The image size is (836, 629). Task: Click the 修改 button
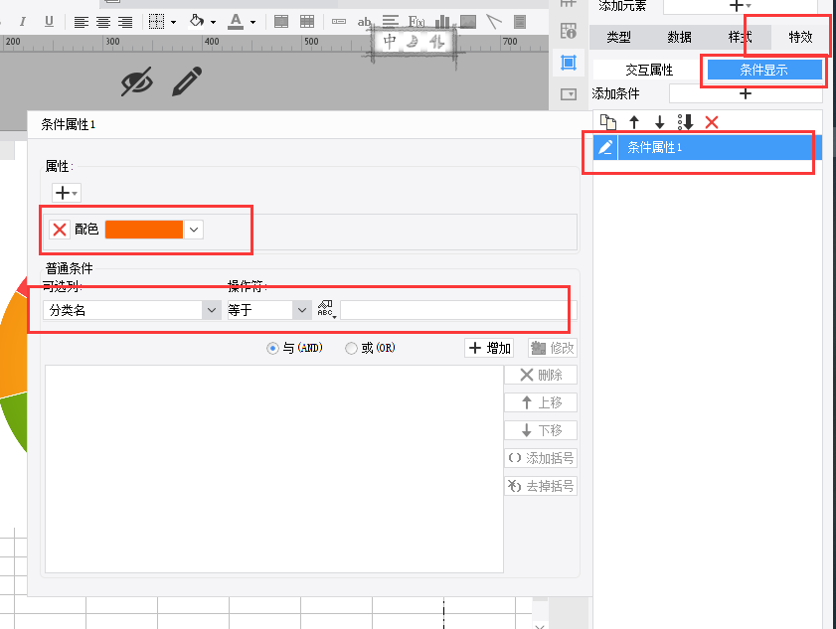pos(553,348)
